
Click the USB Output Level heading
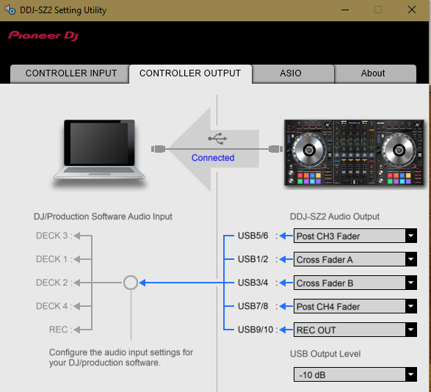(x=325, y=354)
